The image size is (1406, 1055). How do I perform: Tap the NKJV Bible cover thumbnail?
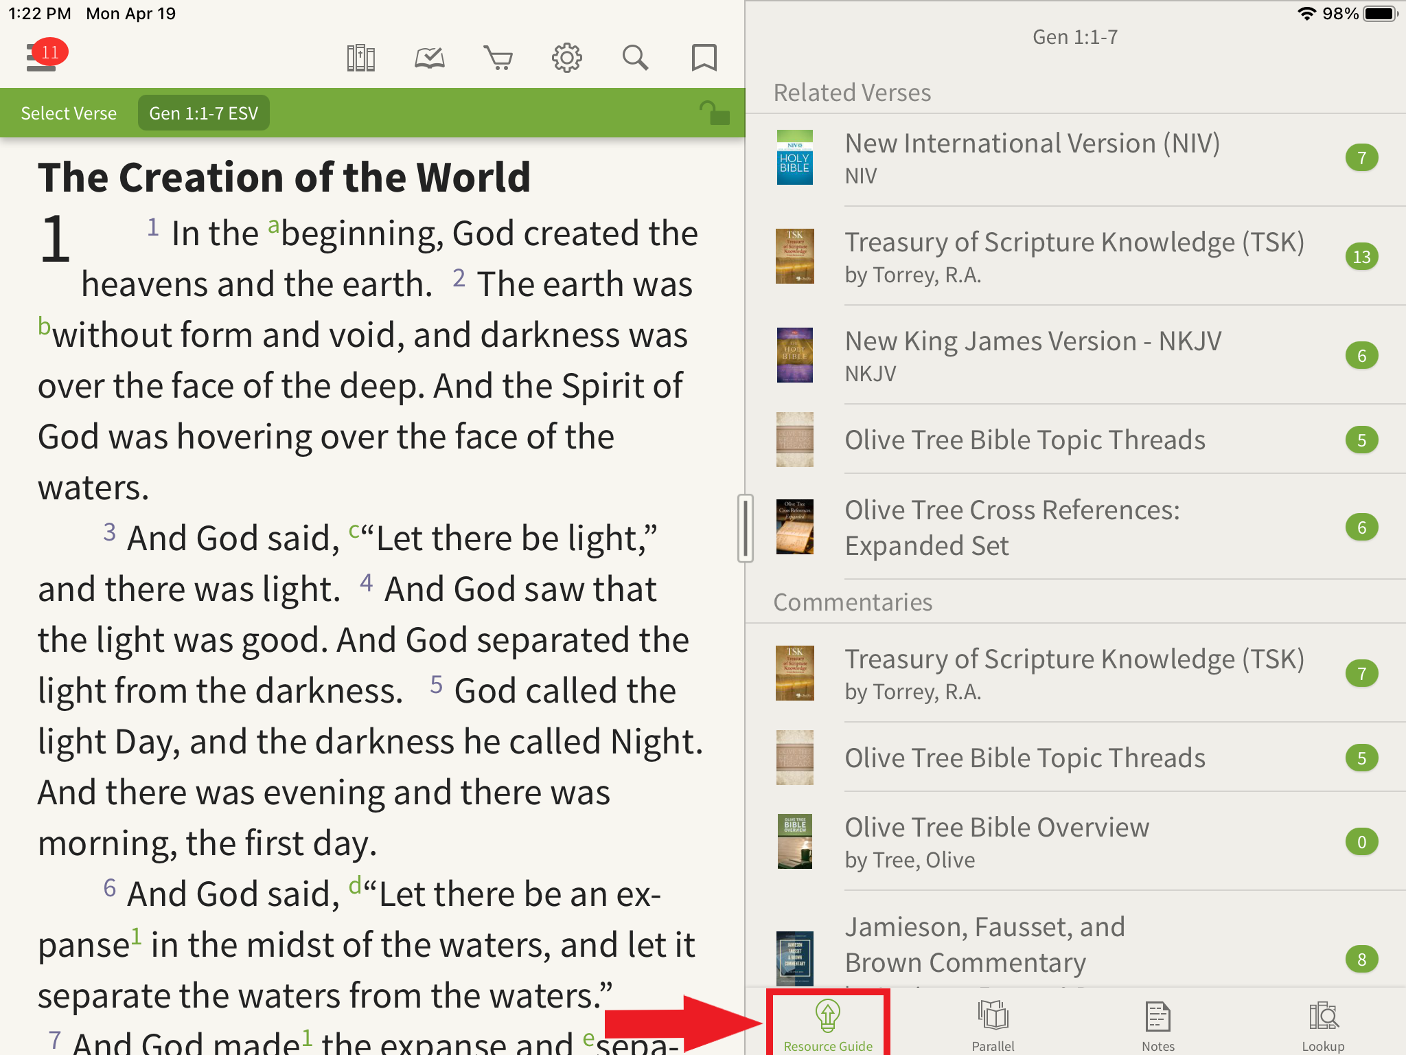pos(795,355)
